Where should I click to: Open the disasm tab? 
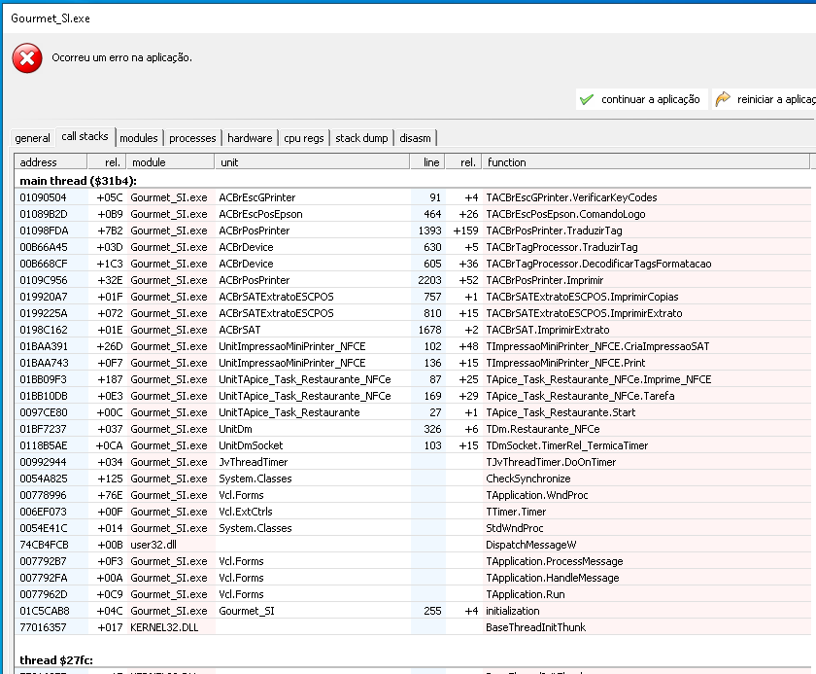416,138
